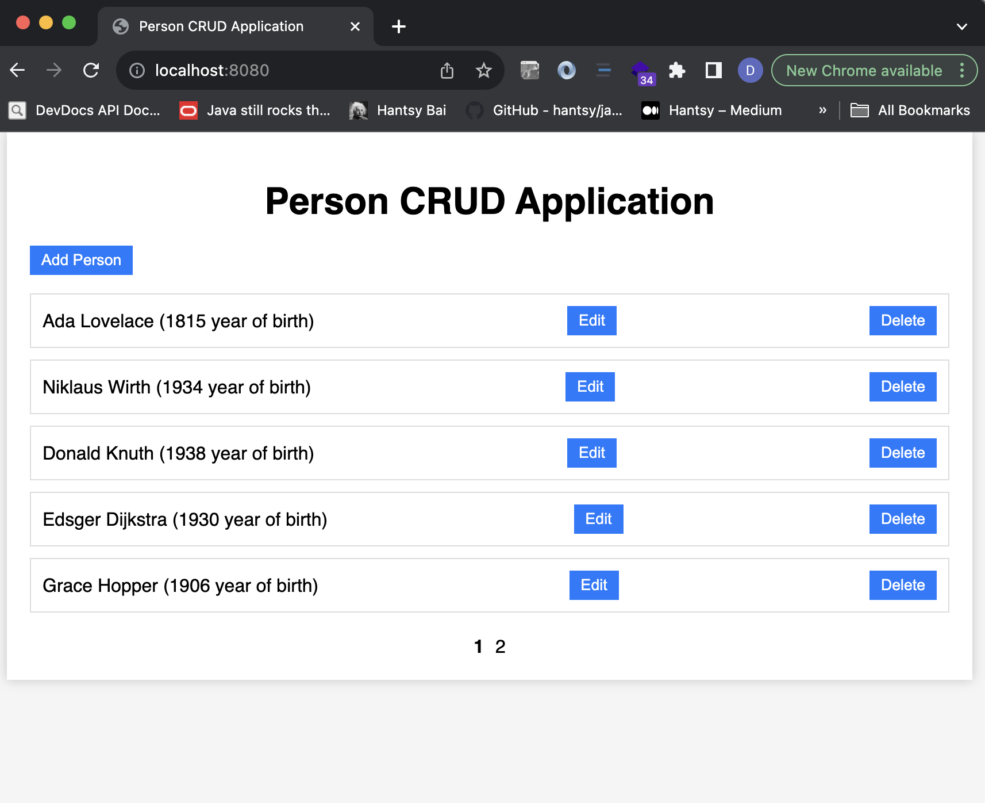Screen dimensions: 985x803
Task: Open the All Bookmarks folder
Action: 910,110
